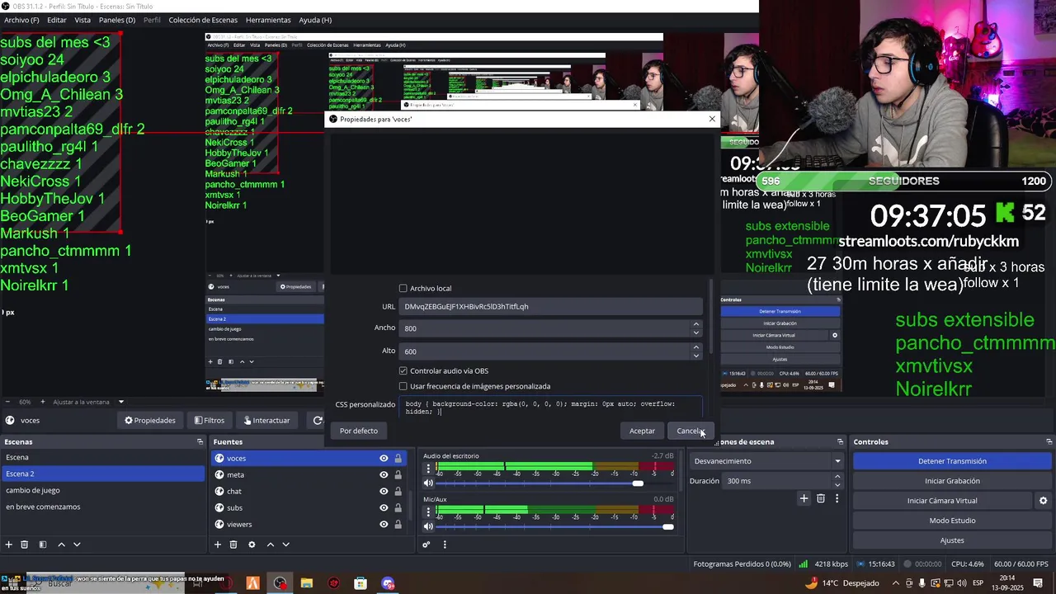Move scene up in Escenas list
1056x594 pixels.
point(62,544)
